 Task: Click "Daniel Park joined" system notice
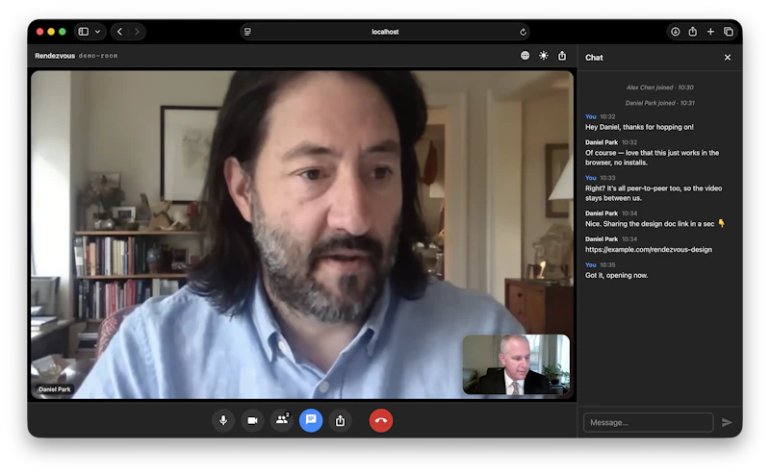click(659, 103)
